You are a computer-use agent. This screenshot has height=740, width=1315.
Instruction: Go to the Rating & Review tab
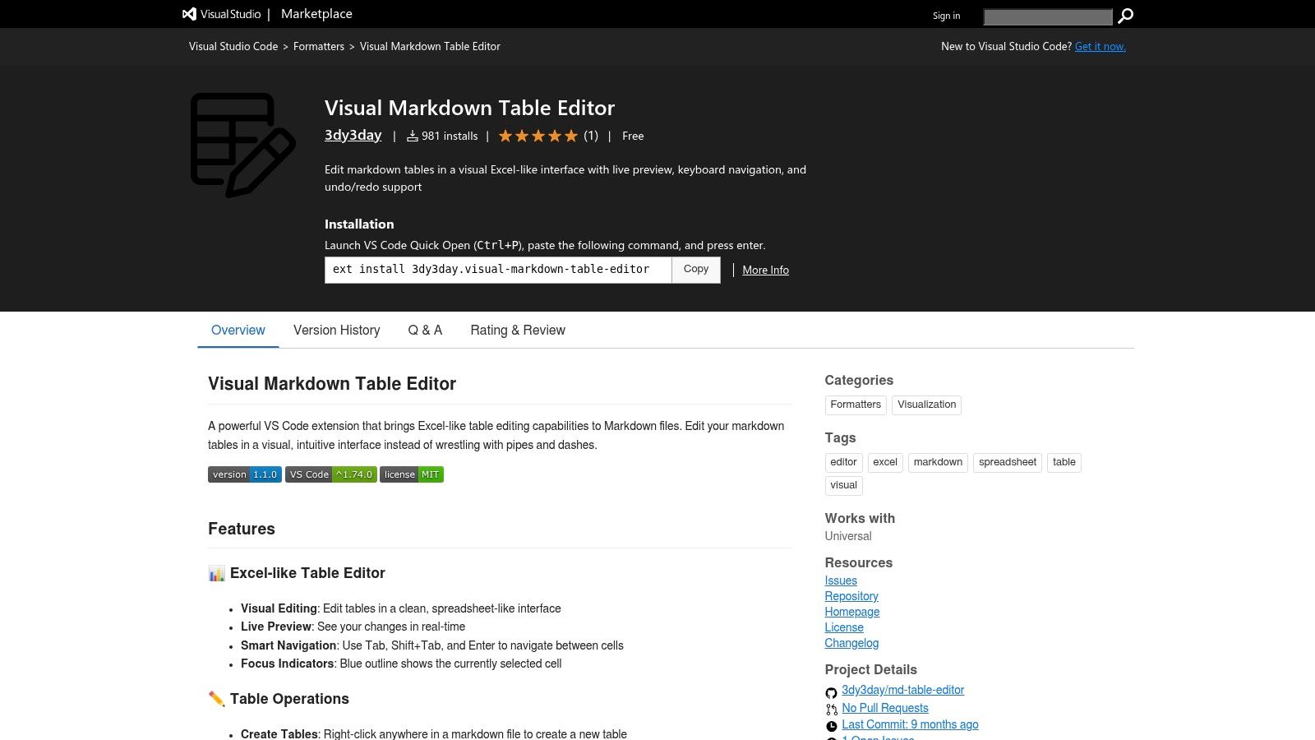point(518,330)
